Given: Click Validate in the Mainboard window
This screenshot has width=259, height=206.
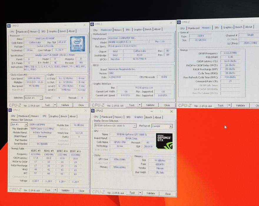Looking at the screenshot, I should (150, 105).
